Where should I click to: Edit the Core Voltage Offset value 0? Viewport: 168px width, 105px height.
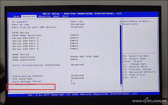click(x=71, y=81)
